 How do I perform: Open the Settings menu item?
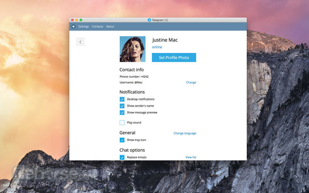[x=83, y=26]
